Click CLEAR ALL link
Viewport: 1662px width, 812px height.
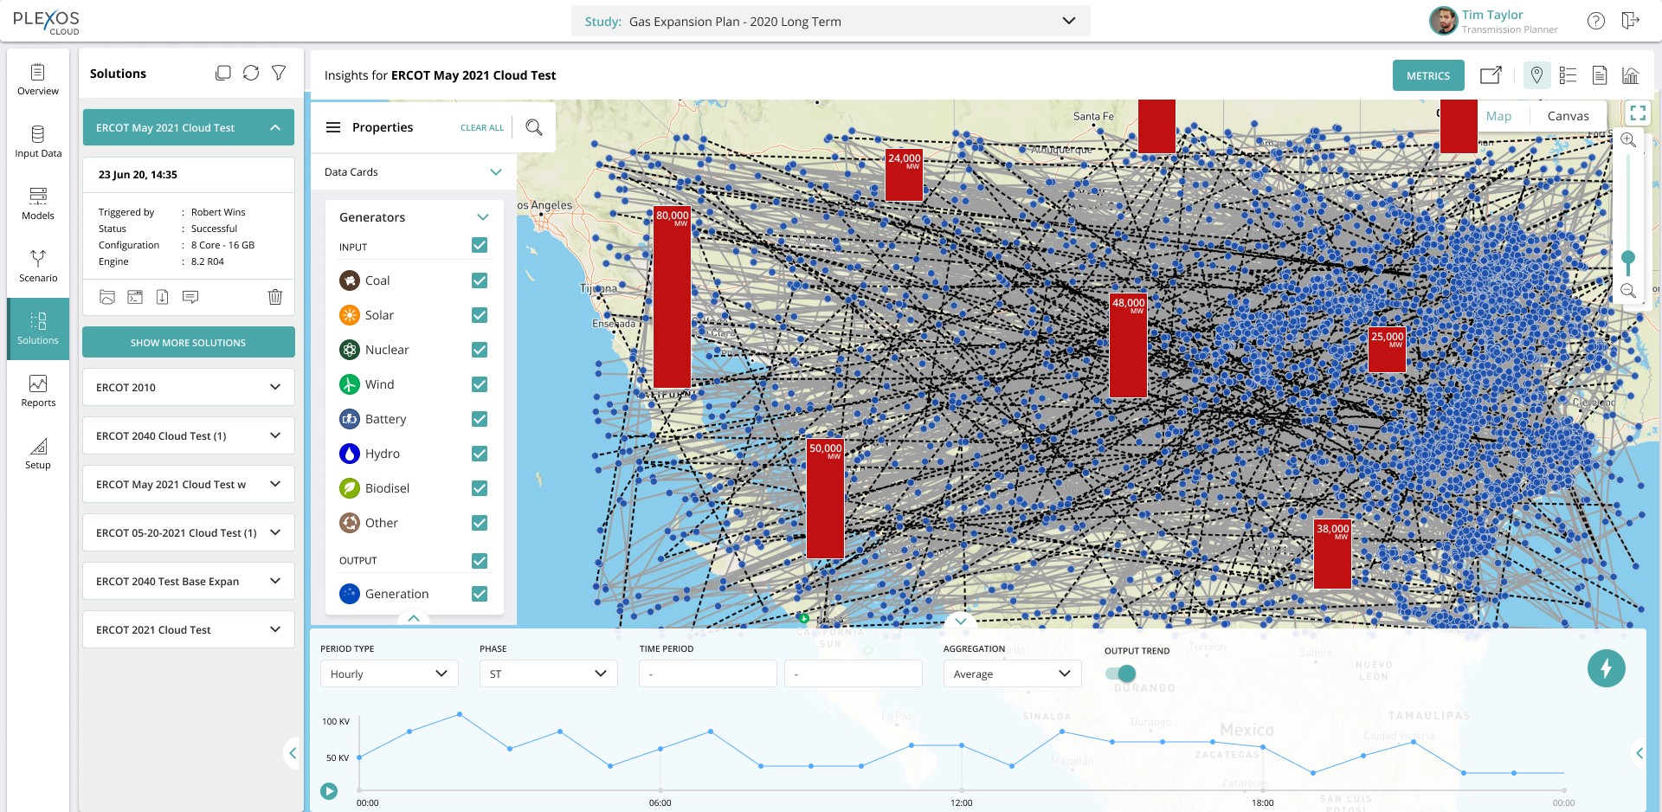[x=482, y=127]
